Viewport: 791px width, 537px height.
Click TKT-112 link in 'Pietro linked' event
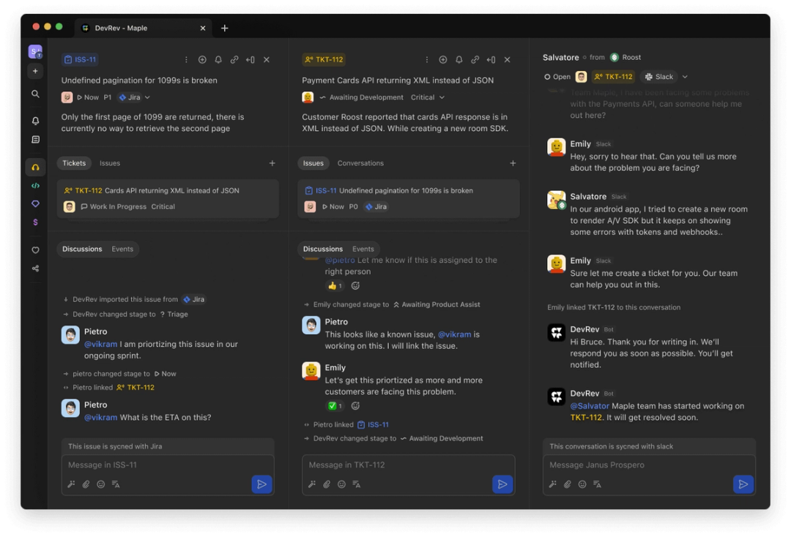coord(135,387)
